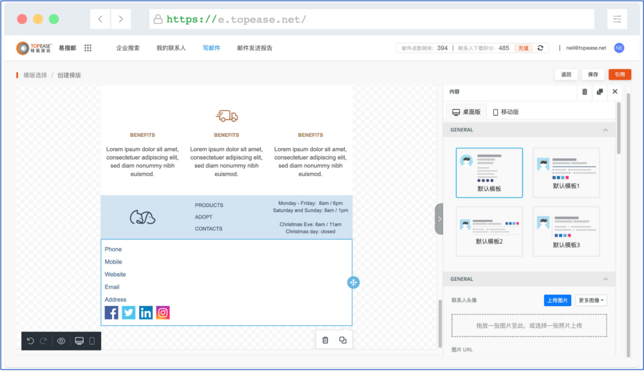Click the PRODUCTS footer link
This screenshot has width=644, height=371.
click(209, 205)
